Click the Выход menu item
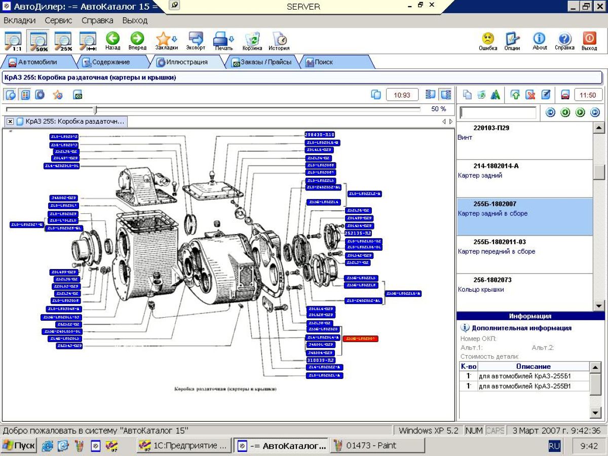608x456 pixels. point(135,21)
